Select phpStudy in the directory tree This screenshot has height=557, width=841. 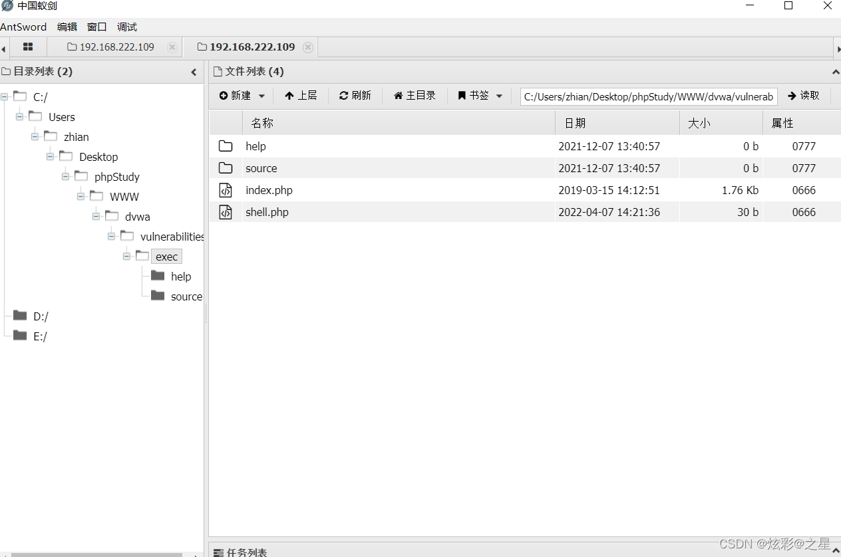[x=117, y=177]
